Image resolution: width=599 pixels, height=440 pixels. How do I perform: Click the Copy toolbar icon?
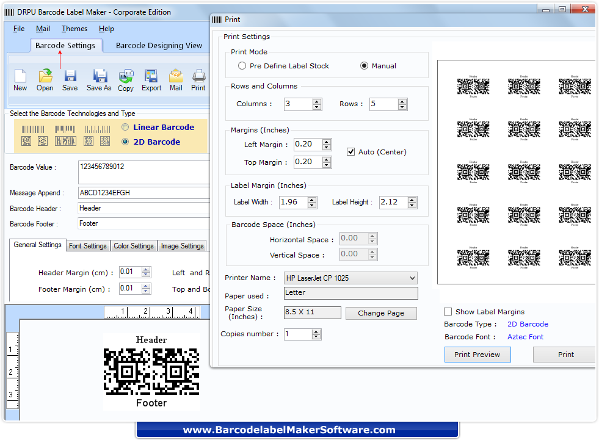pyautogui.click(x=126, y=80)
